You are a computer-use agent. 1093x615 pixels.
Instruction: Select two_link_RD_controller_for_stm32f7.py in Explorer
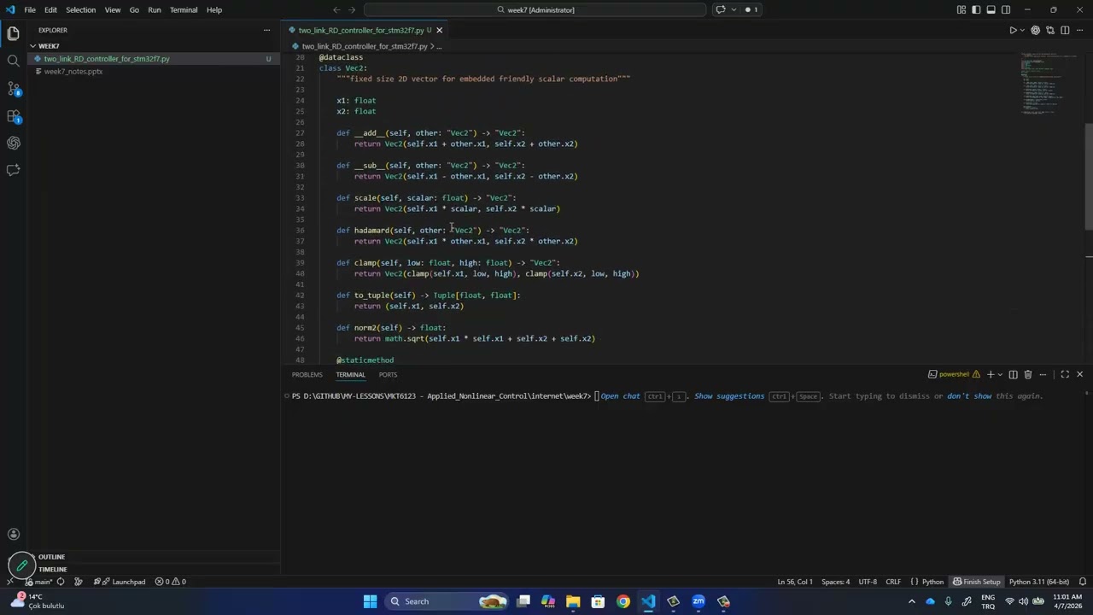(154, 59)
